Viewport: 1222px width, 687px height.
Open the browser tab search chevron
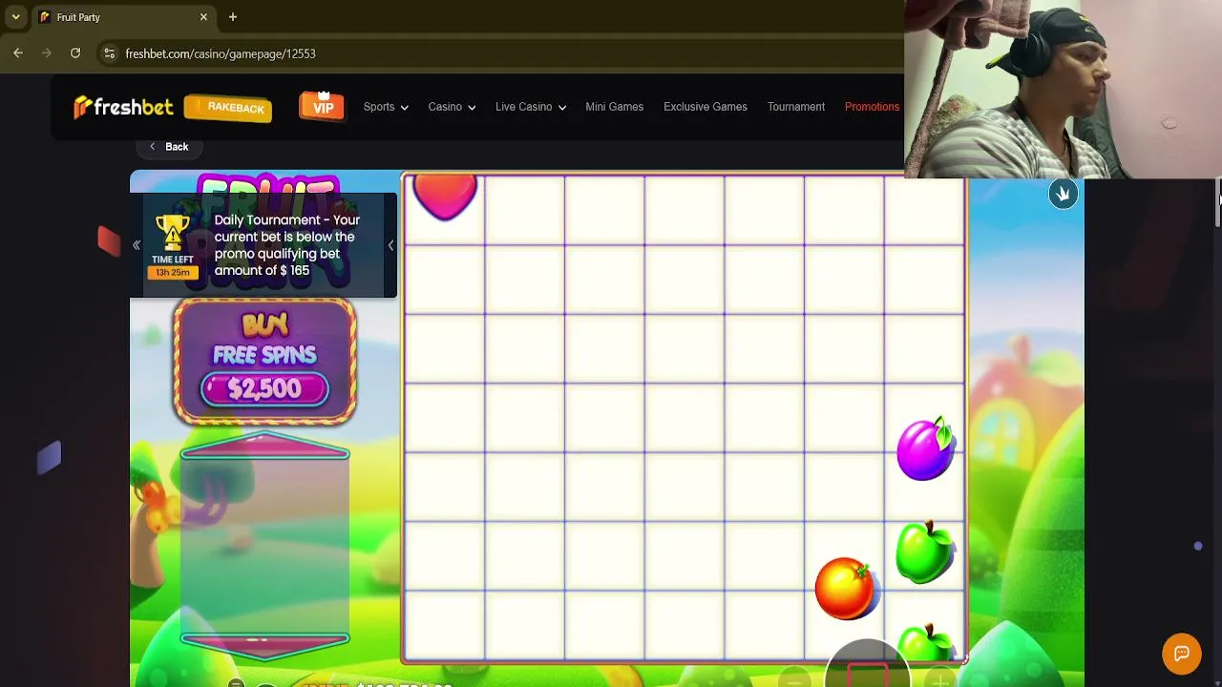(15, 17)
